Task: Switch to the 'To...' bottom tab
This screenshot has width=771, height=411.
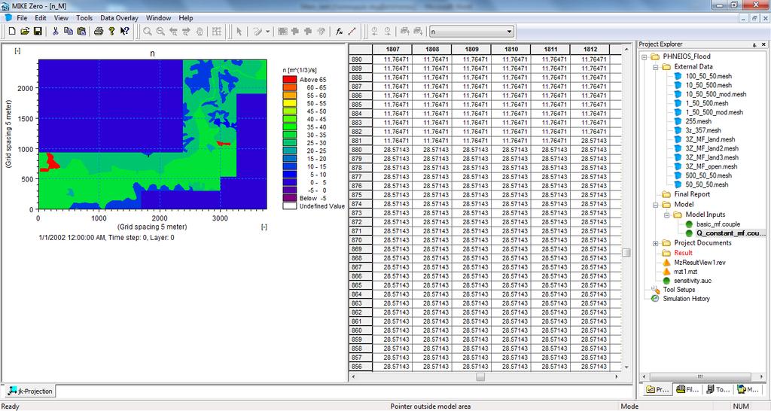Action: click(x=718, y=389)
